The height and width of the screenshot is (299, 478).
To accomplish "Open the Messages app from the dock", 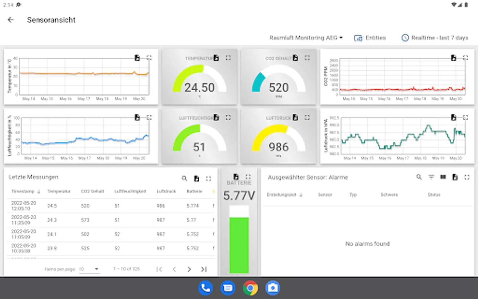I will tap(228, 288).
